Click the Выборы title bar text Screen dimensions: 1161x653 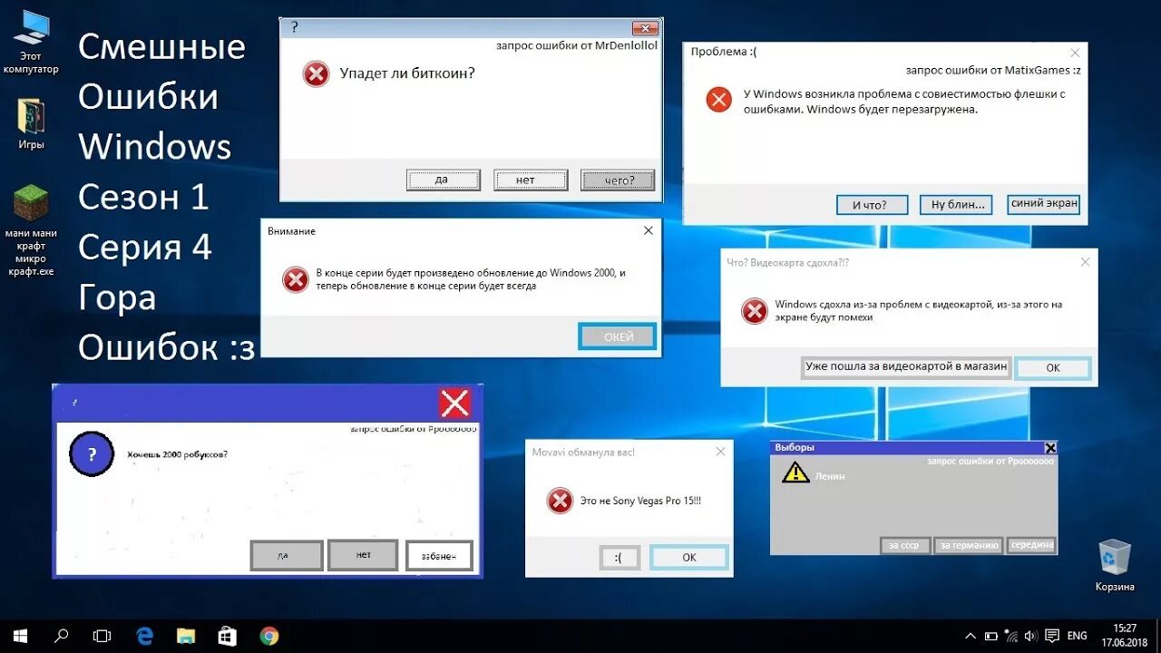tap(795, 447)
